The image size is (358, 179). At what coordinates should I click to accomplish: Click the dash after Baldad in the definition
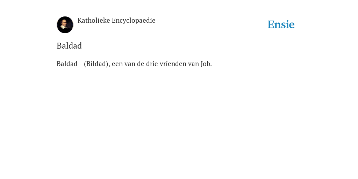[81, 64]
